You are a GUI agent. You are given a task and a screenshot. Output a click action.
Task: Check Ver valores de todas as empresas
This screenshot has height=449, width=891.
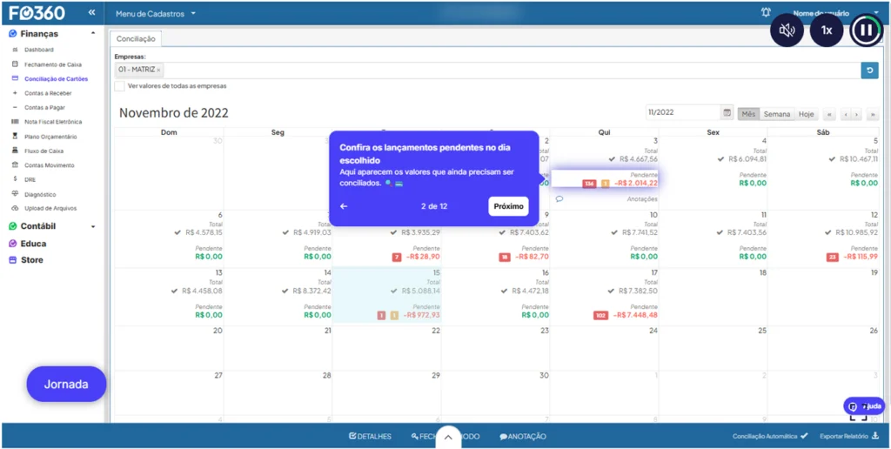(119, 86)
